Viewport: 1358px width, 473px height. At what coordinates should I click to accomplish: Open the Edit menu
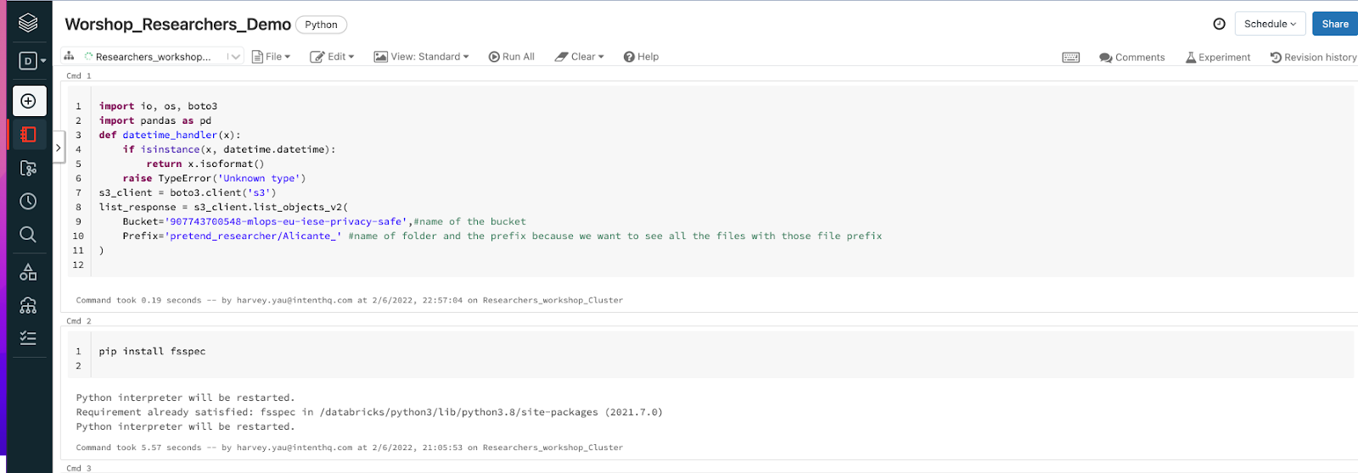[332, 57]
